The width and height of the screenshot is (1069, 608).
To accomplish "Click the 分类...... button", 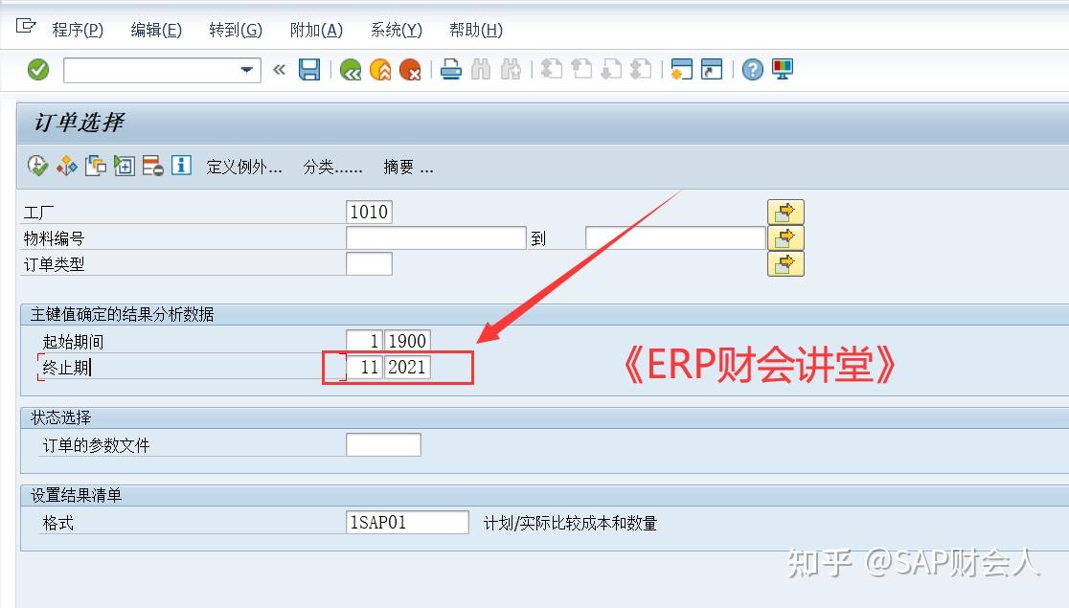I will pos(331,166).
